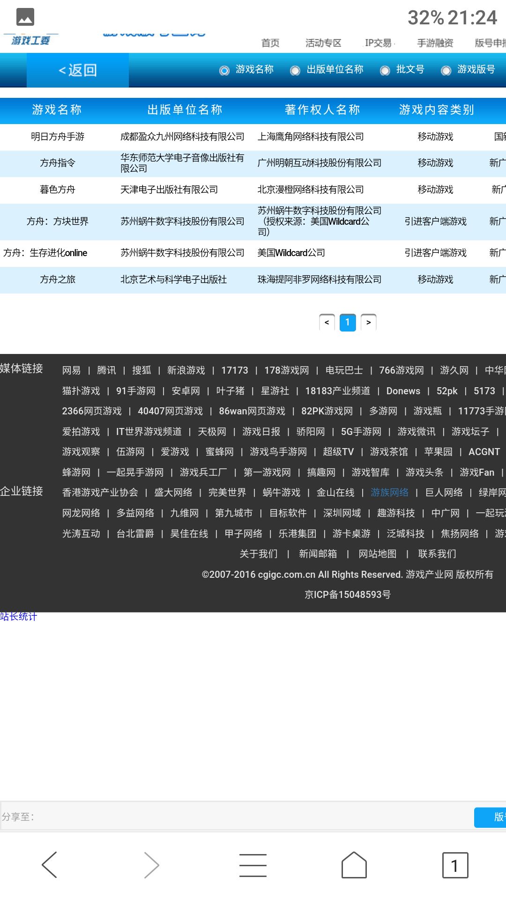This screenshot has width=506, height=899.
Task: Open the browser hamburger menu icon
Action: 253,865
